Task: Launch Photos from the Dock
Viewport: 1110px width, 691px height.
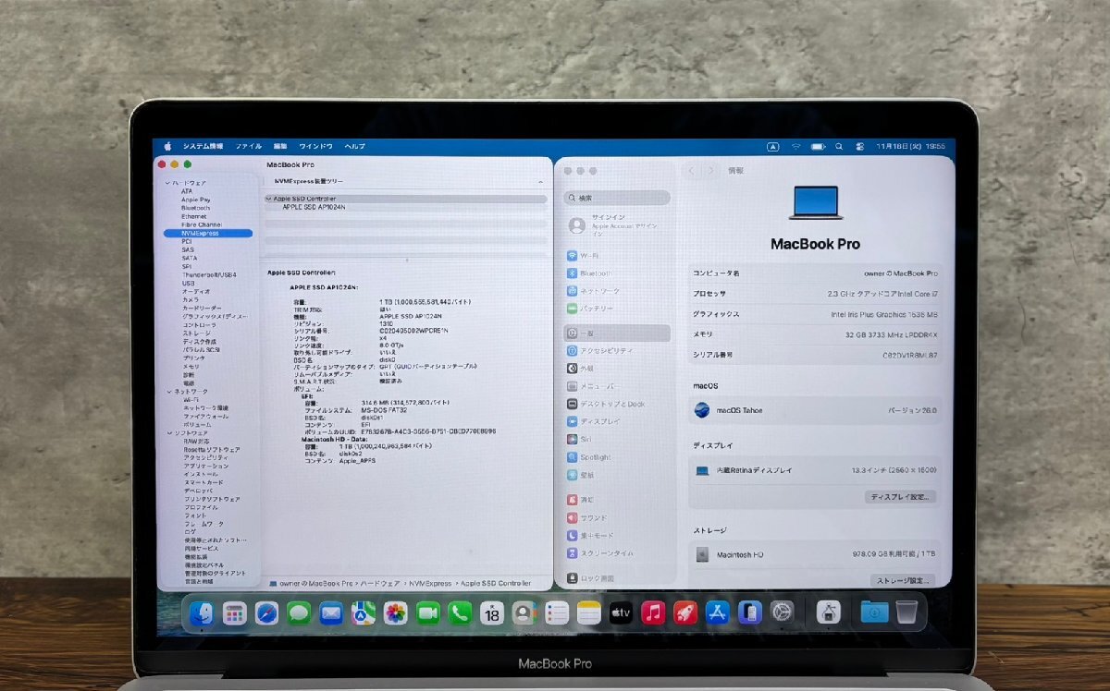Action: click(x=396, y=612)
